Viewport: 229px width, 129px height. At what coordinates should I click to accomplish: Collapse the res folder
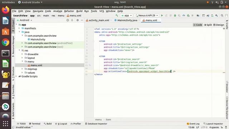pos(19,50)
